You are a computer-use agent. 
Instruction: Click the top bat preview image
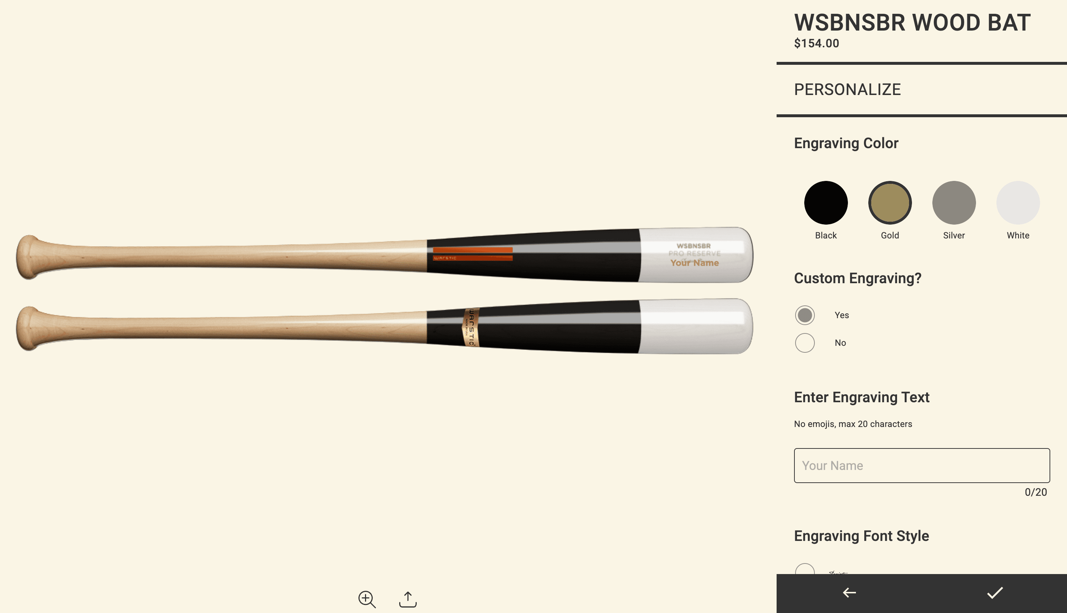[384, 255]
